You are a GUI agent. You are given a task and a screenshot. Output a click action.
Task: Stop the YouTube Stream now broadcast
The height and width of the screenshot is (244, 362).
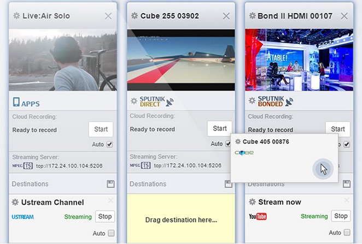point(341,216)
